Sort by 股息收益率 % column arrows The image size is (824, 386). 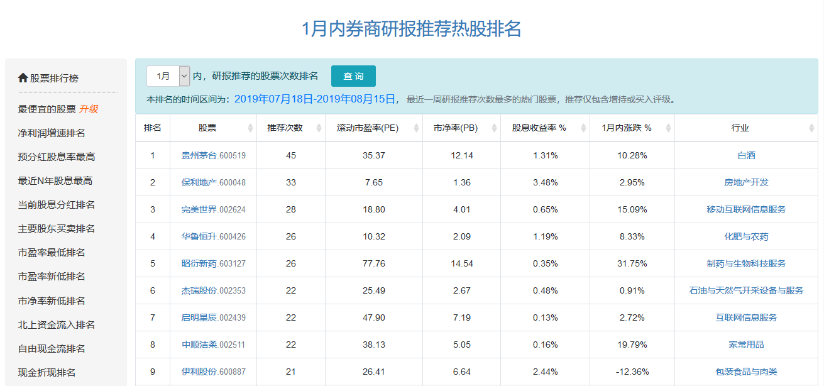tap(583, 128)
